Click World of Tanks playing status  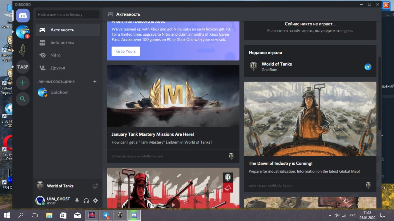pyautogui.click(x=60, y=186)
